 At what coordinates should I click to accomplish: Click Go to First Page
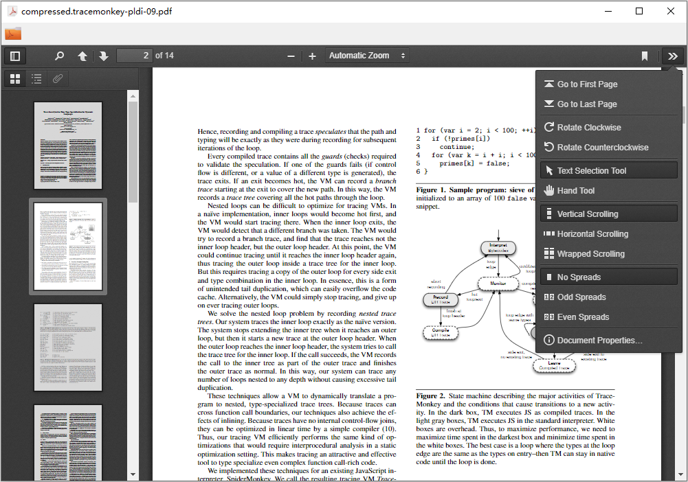609,84
